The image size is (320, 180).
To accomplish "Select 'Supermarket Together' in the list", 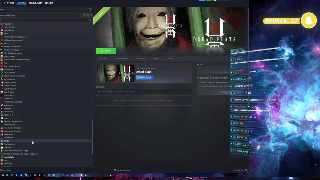I will pyautogui.click(x=12, y=131).
